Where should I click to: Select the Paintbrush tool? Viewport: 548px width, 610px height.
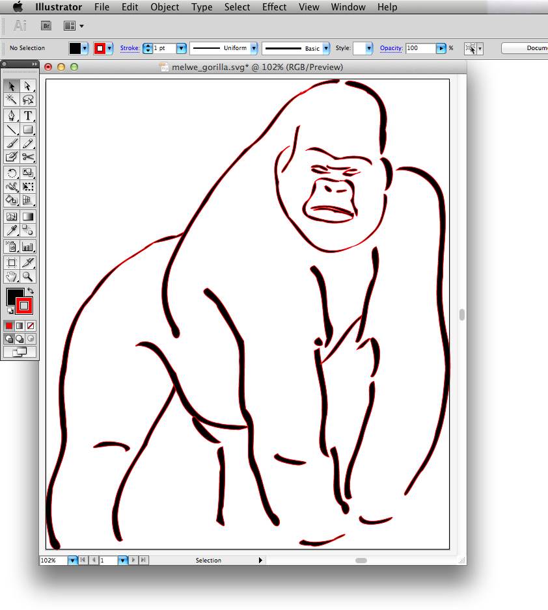coord(11,143)
